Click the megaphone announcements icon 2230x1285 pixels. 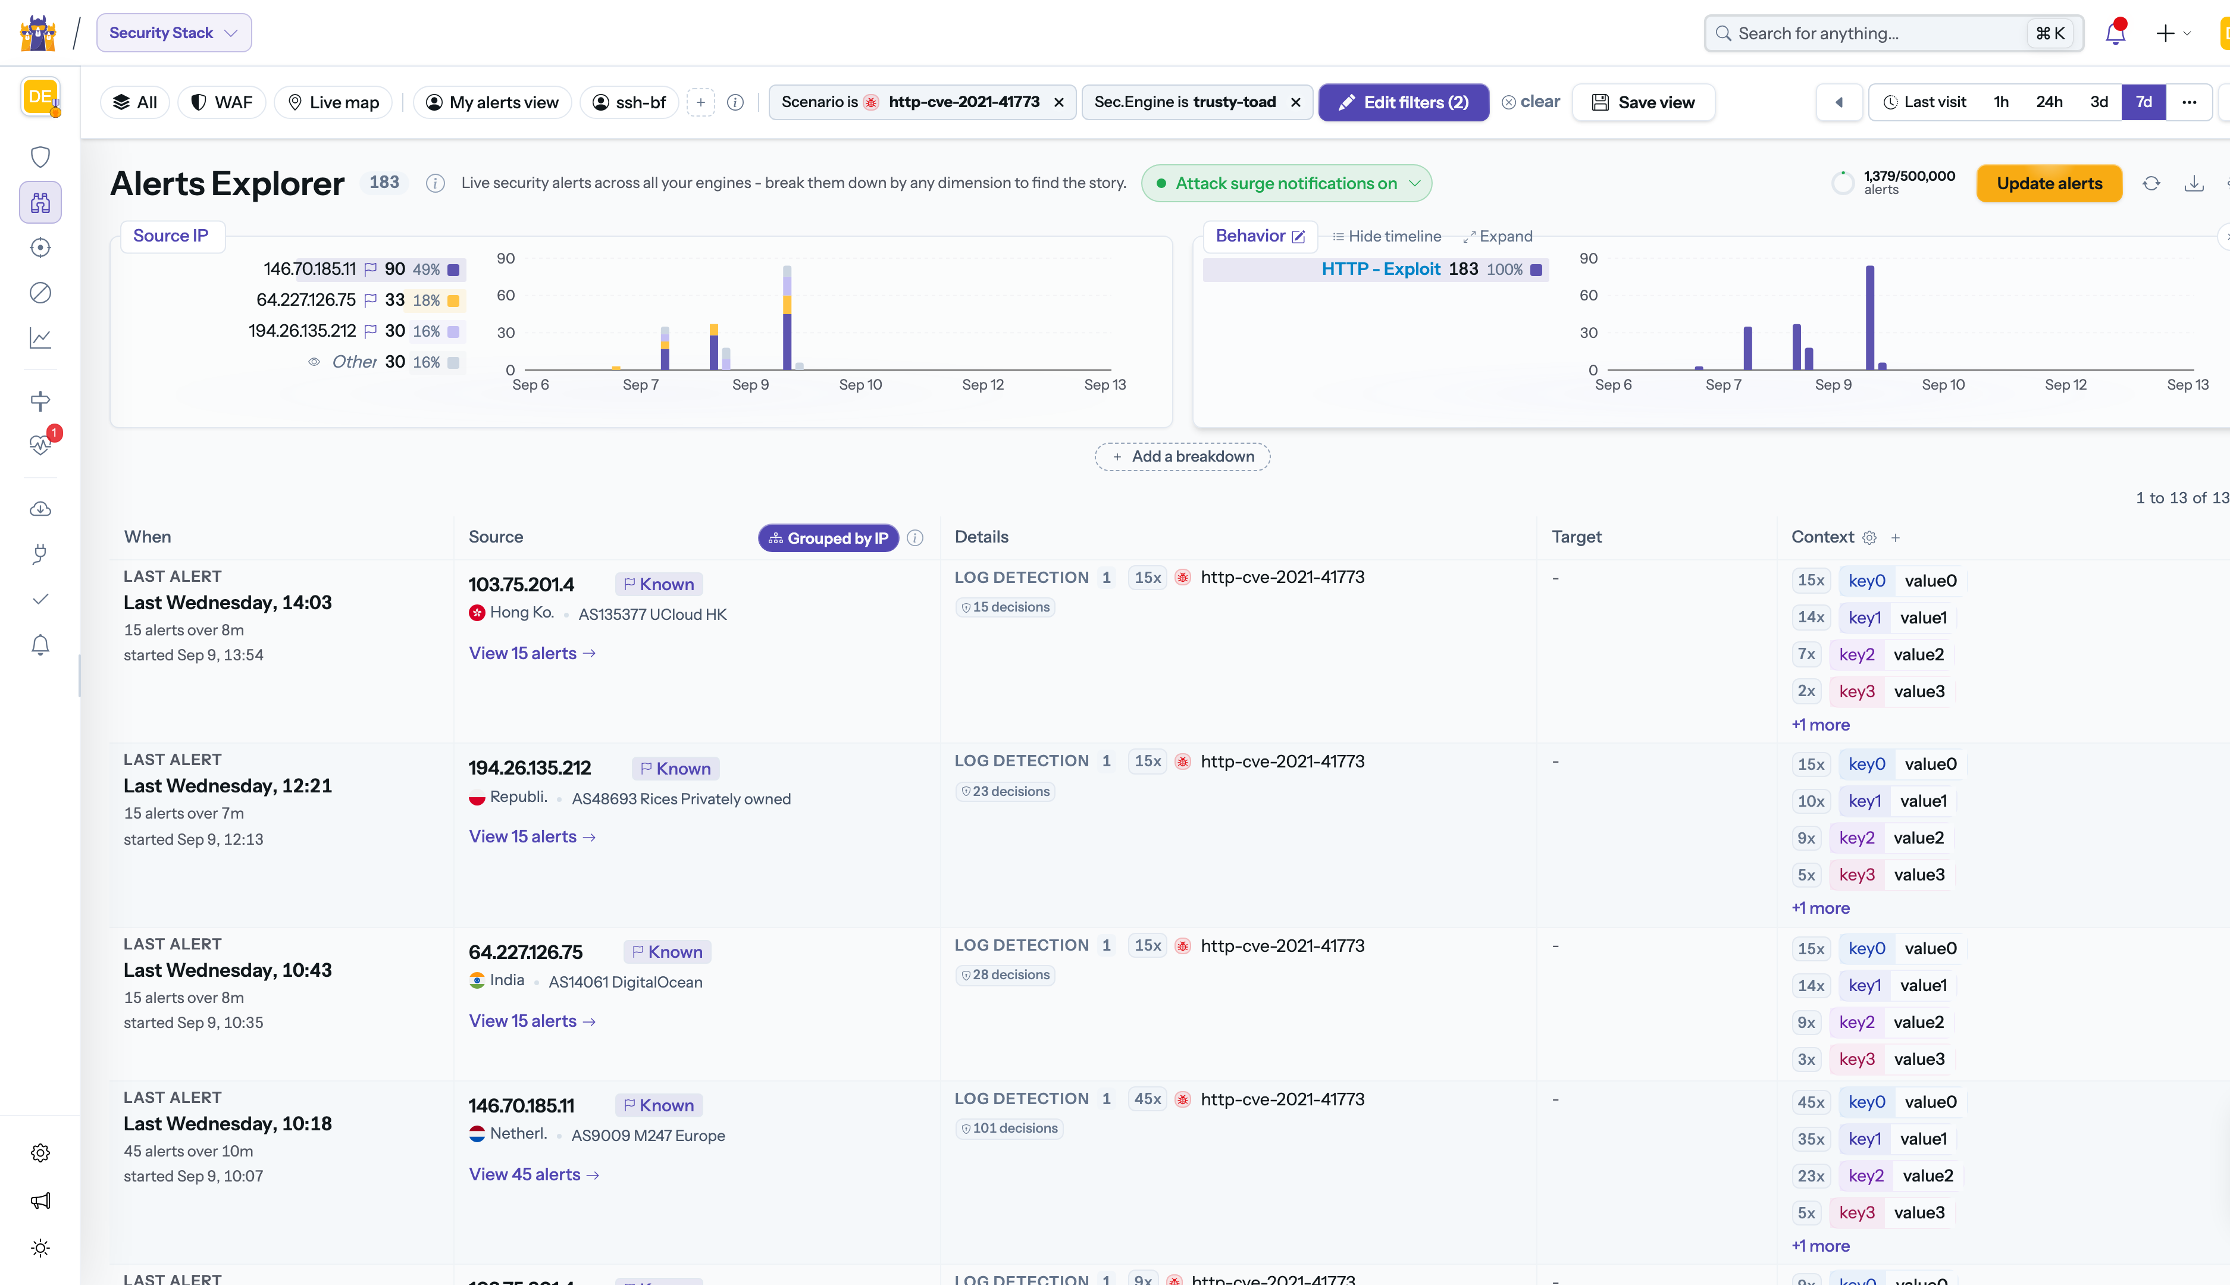coord(40,1201)
